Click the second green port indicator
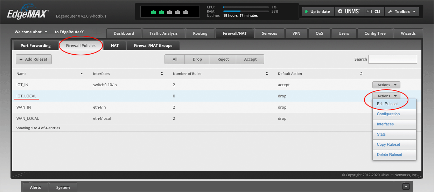 161,12
